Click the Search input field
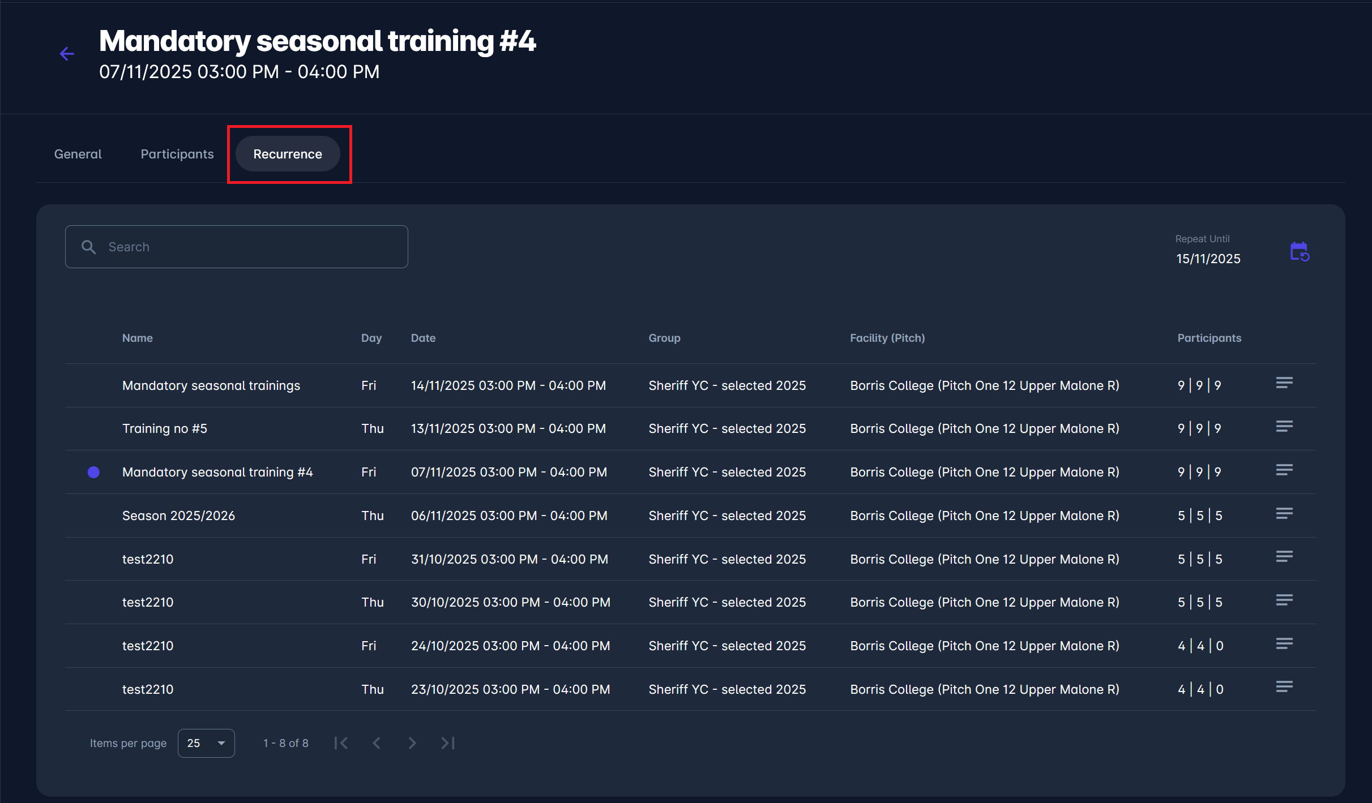Image resolution: width=1372 pixels, height=803 pixels. pyautogui.click(x=249, y=247)
